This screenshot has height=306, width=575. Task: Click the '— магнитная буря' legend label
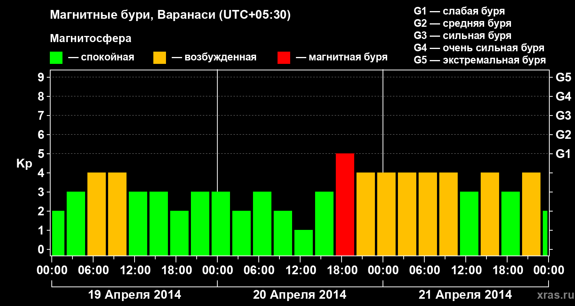point(342,58)
